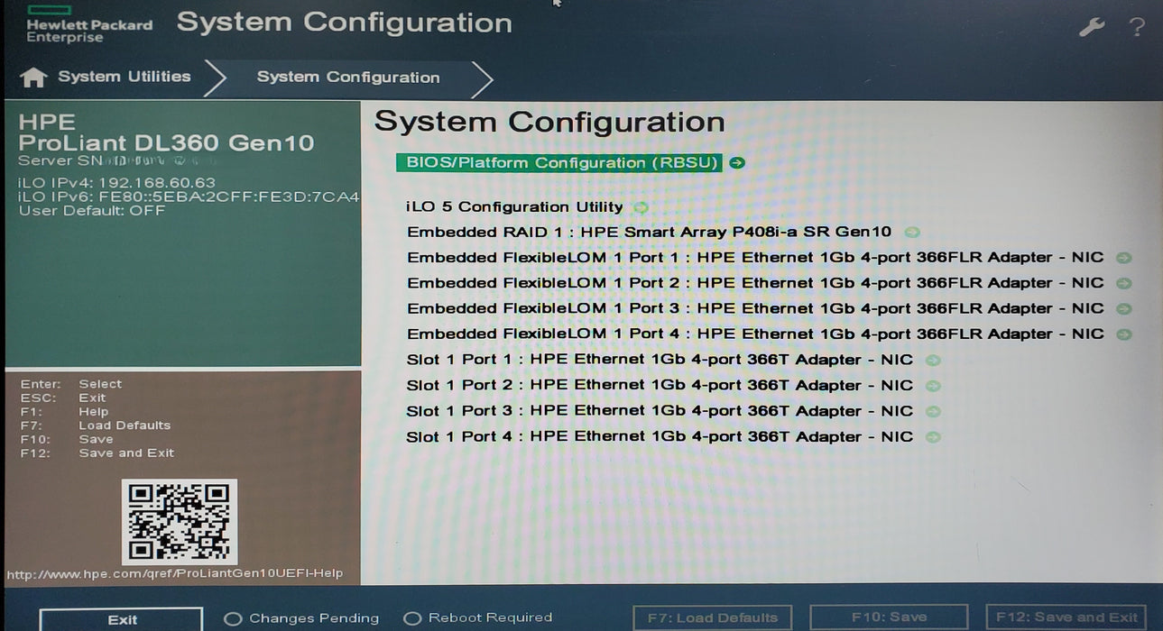Click the 'ESC: Exit' key legend line

coord(63,398)
